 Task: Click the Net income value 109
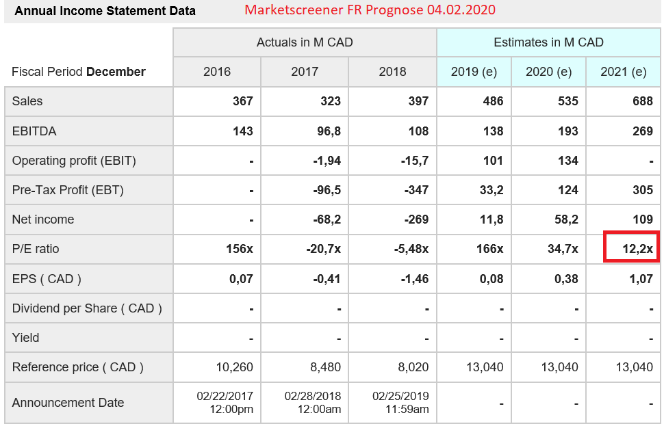(x=642, y=219)
